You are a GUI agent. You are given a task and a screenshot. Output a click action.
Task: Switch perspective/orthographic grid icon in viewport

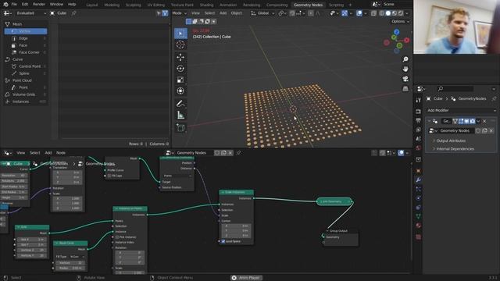pyautogui.click(x=405, y=88)
